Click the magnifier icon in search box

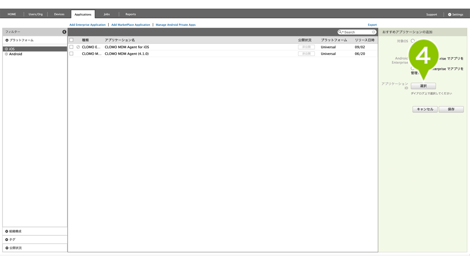coord(340,32)
